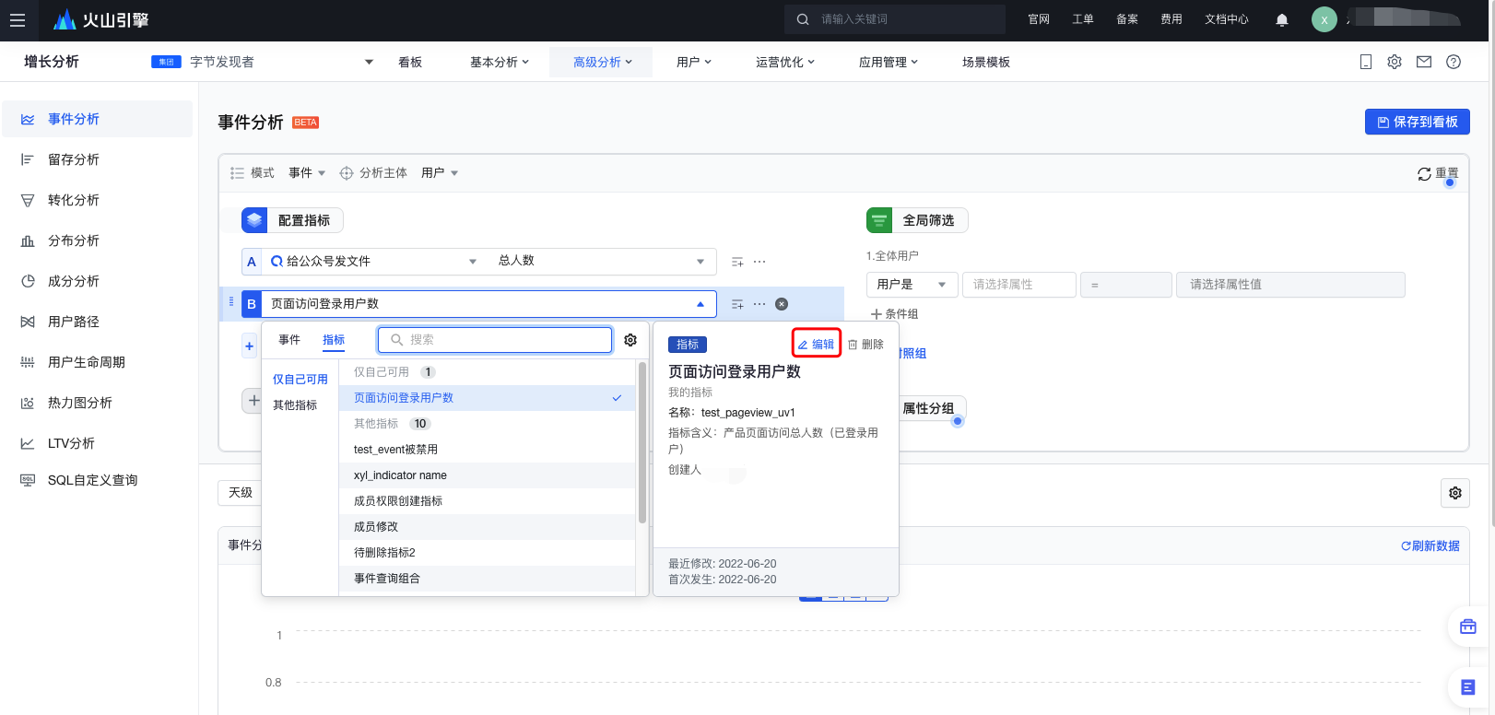Click the 保存到看板 button
The width and height of the screenshot is (1495, 715).
pyautogui.click(x=1418, y=122)
